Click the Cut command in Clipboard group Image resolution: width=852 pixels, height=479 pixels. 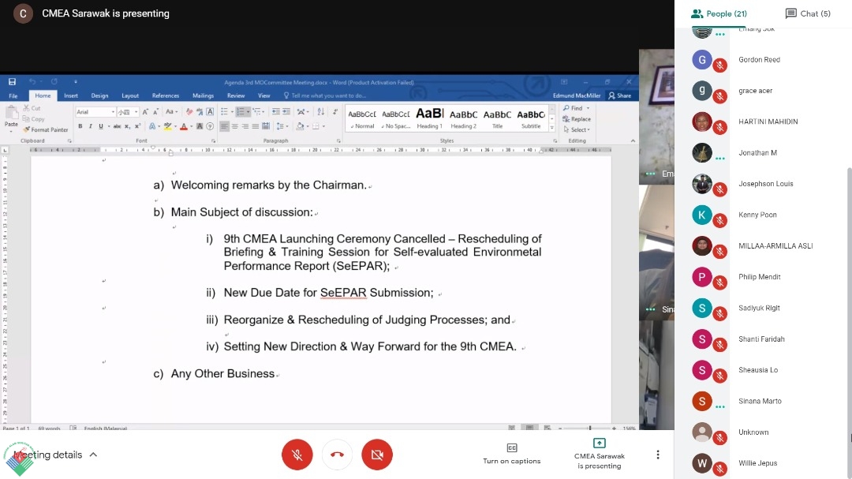32,108
